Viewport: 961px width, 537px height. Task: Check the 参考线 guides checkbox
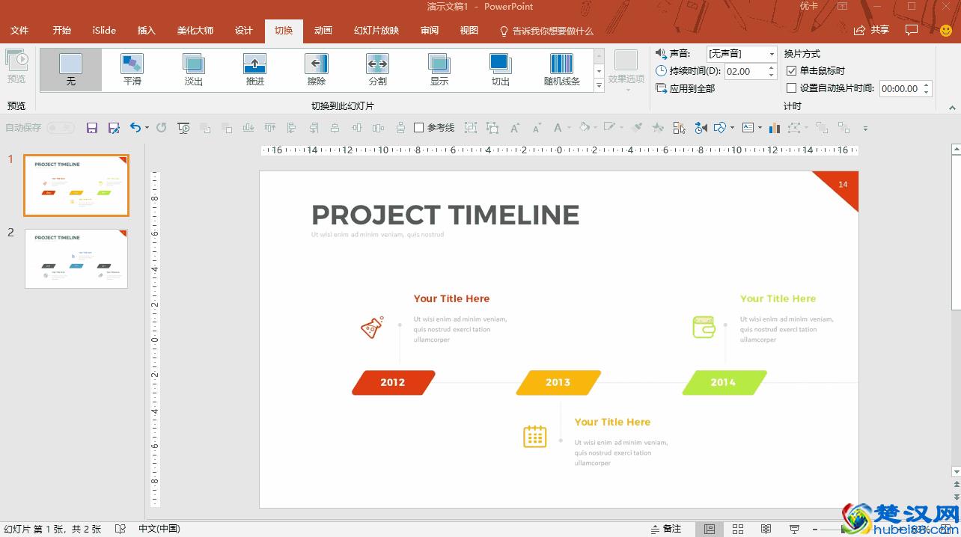(x=419, y=128)
